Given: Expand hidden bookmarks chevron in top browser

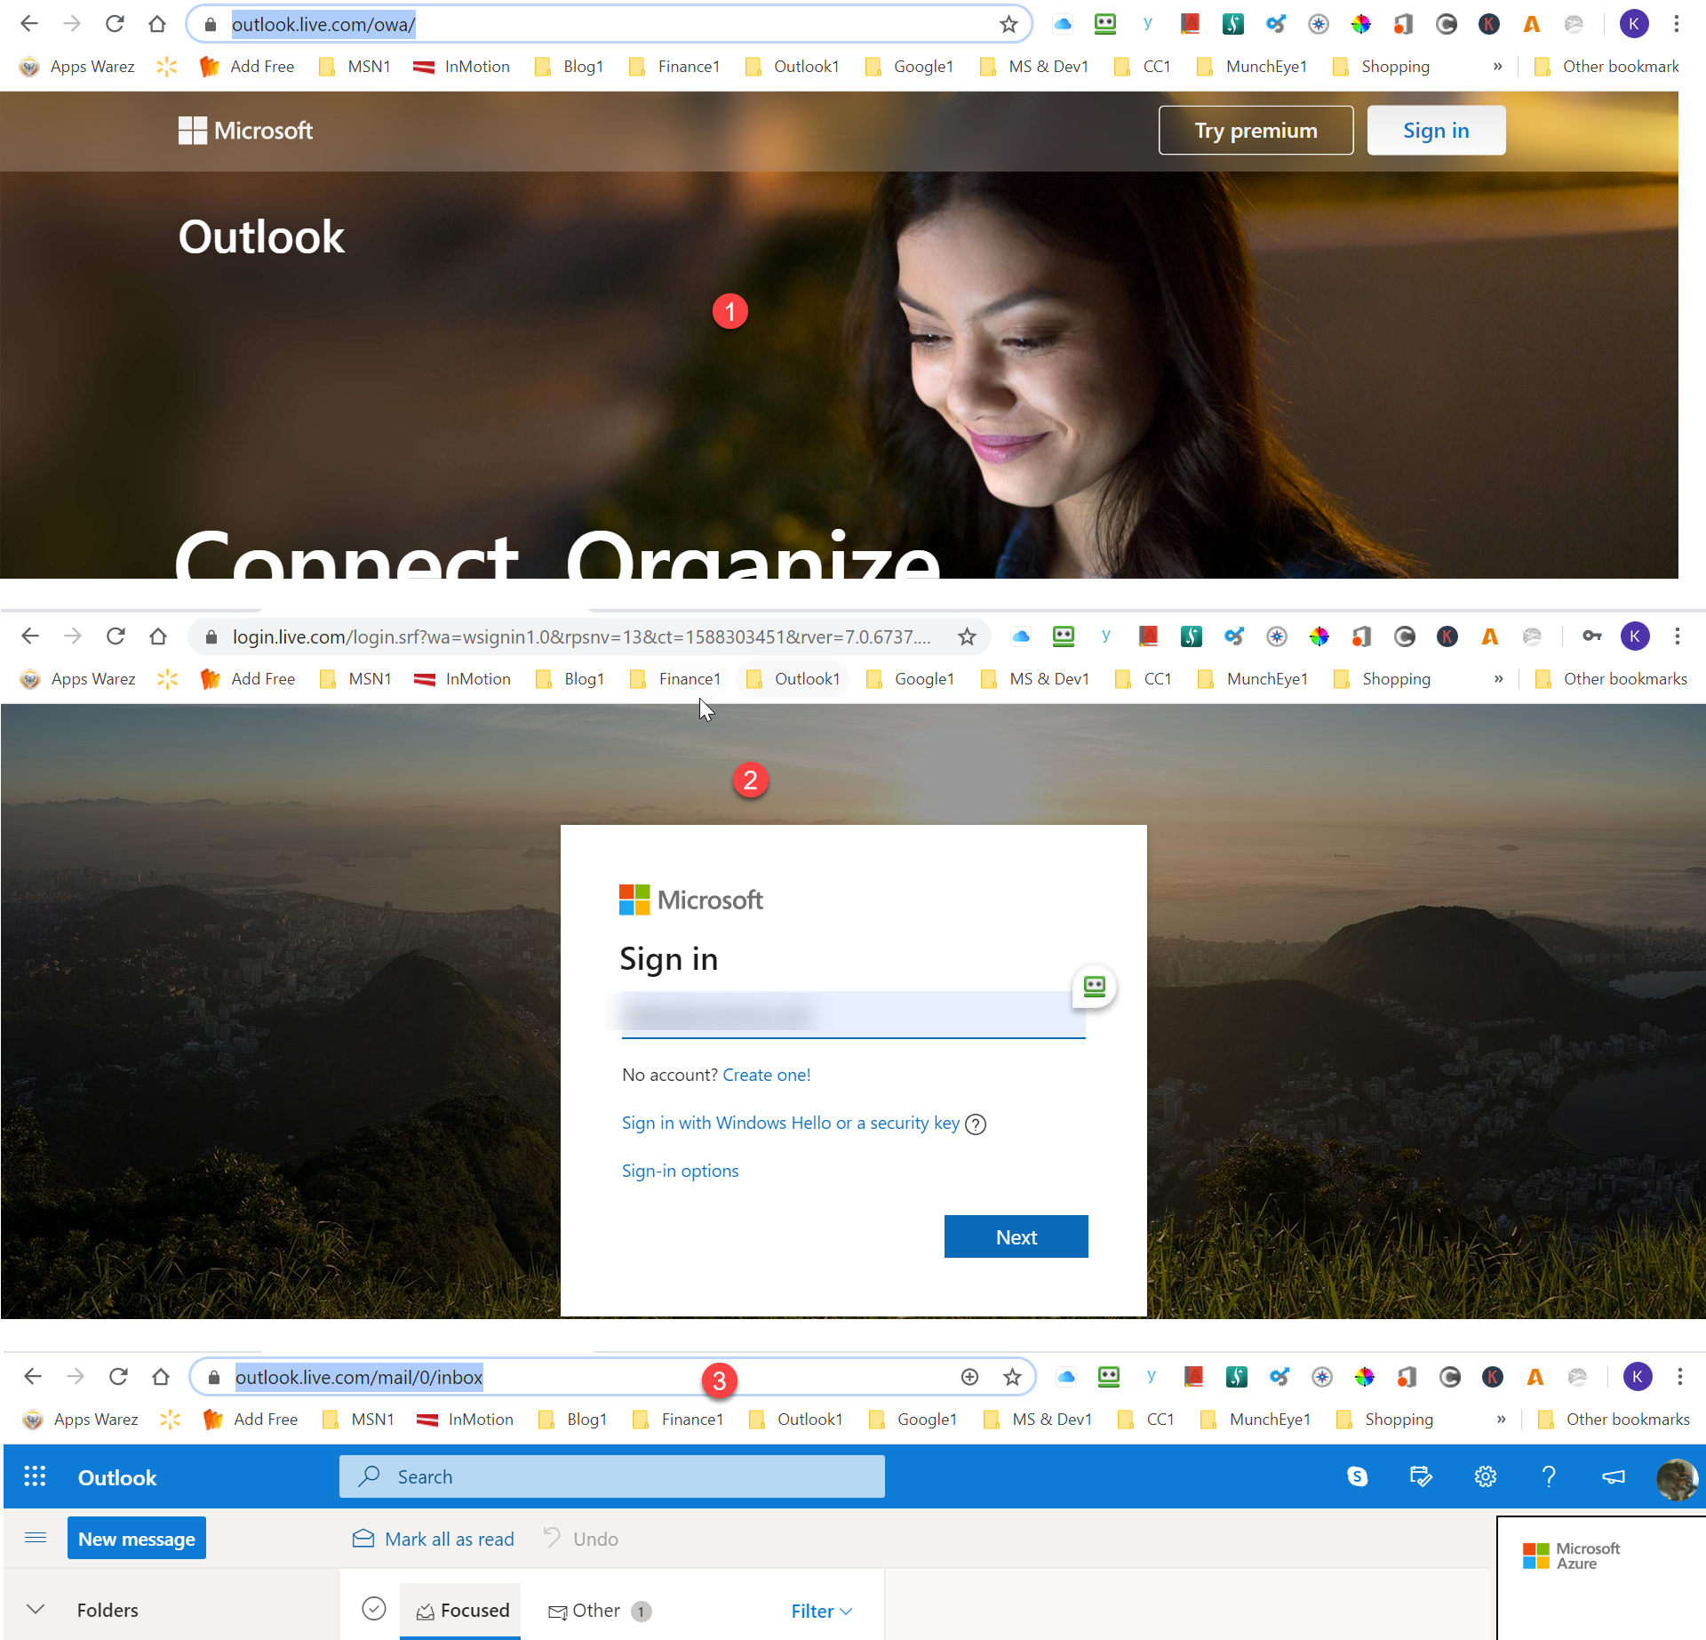Looking at the screenshot, I should pos(1498,67).
